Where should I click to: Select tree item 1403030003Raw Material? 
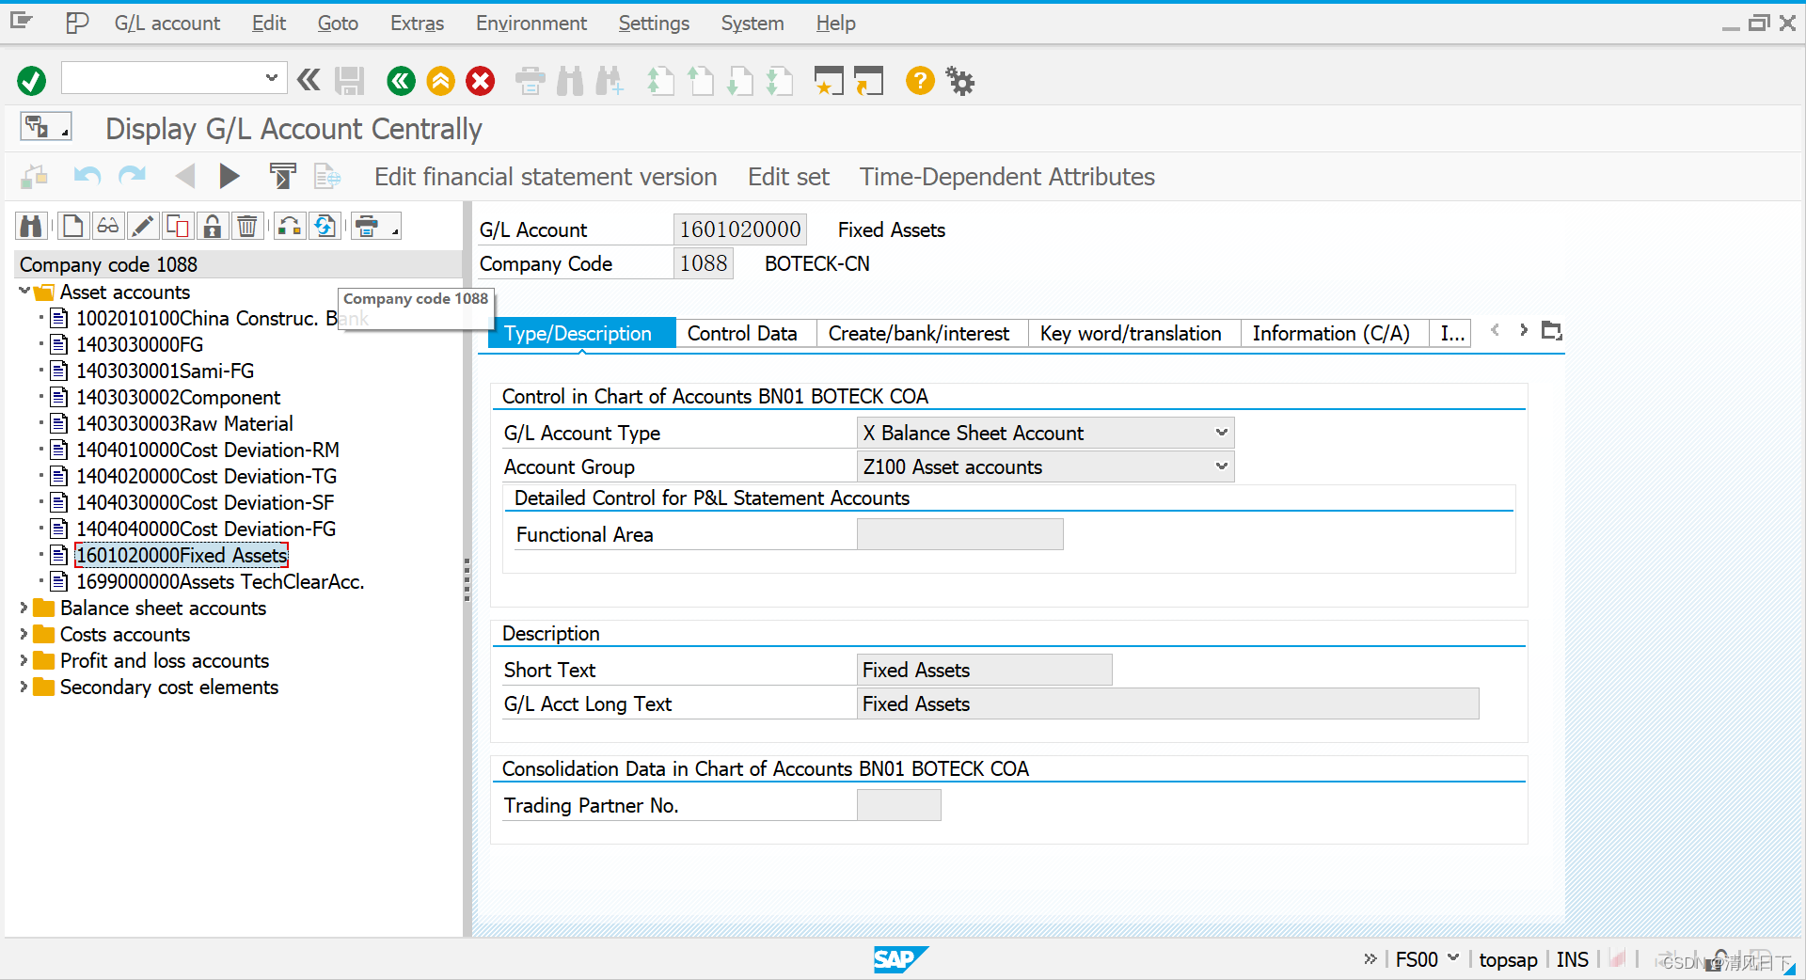pos(184,423)
